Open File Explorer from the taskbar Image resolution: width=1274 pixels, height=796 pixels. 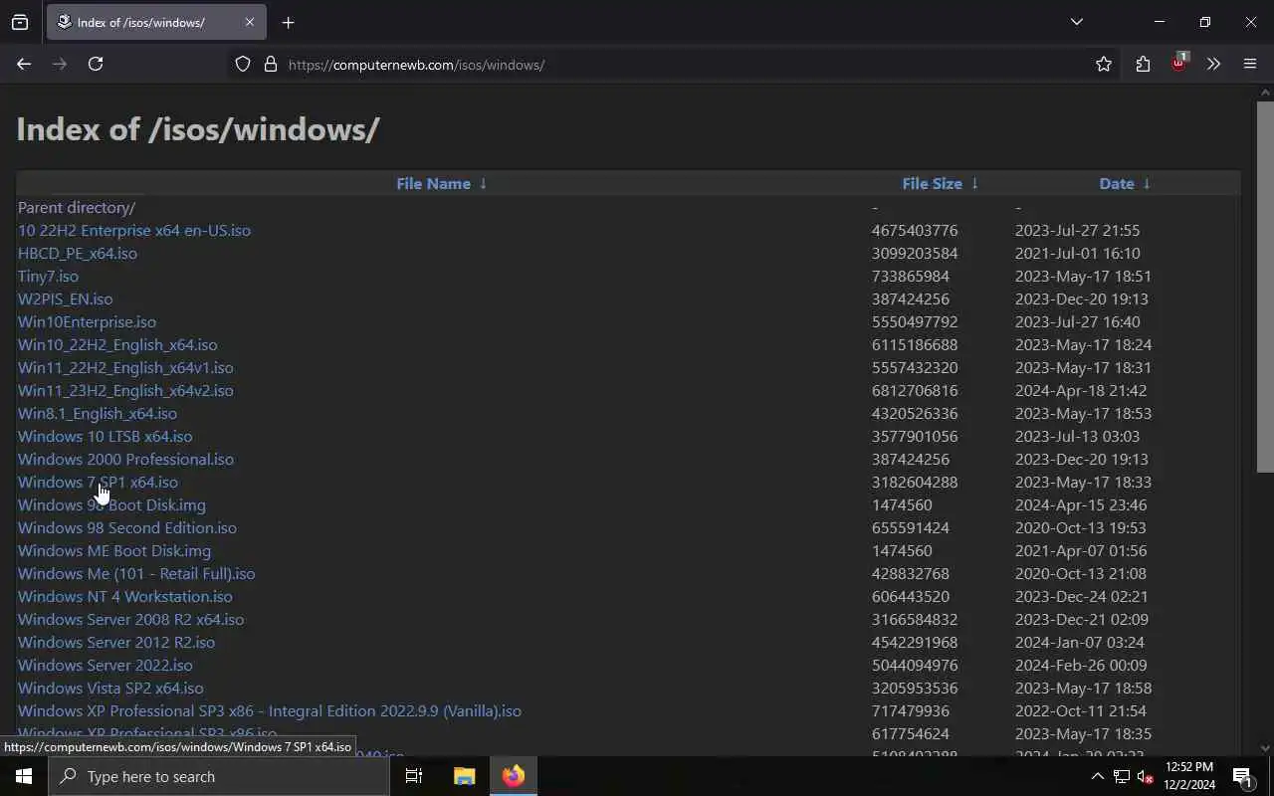point(465,776)
